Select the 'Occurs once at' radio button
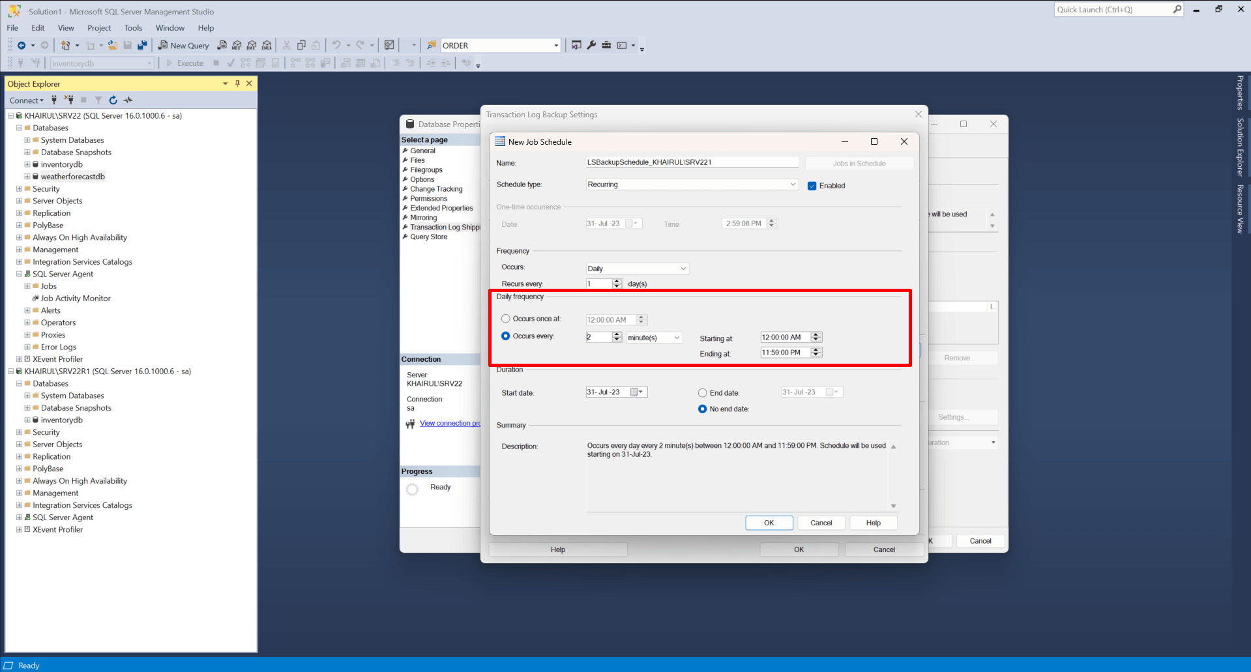Screen dimensions: 1251x672 tap(506, 319)
